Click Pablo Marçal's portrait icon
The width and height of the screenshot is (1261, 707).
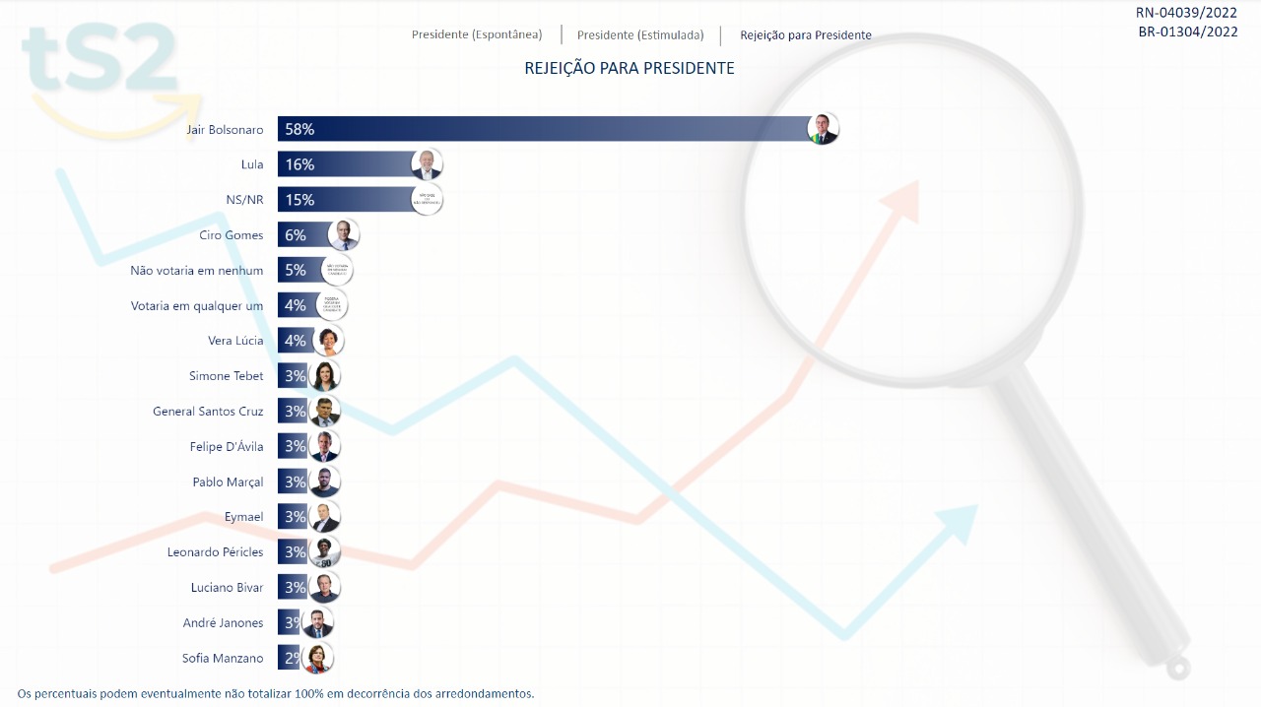click(324, 482)
